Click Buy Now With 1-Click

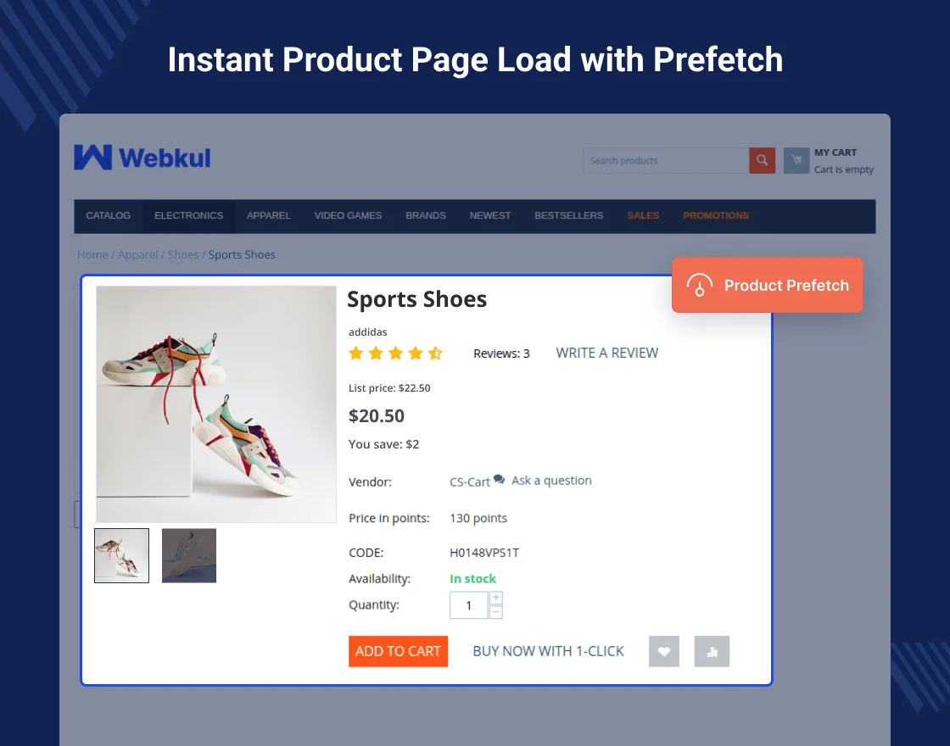(548, 651)
